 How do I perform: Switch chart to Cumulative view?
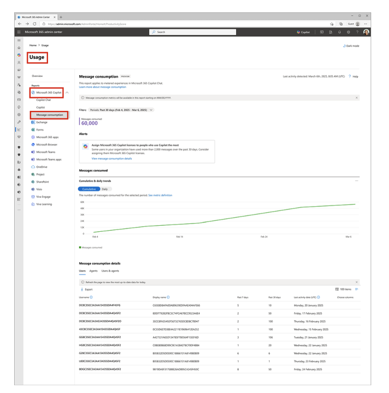point(89,189)
